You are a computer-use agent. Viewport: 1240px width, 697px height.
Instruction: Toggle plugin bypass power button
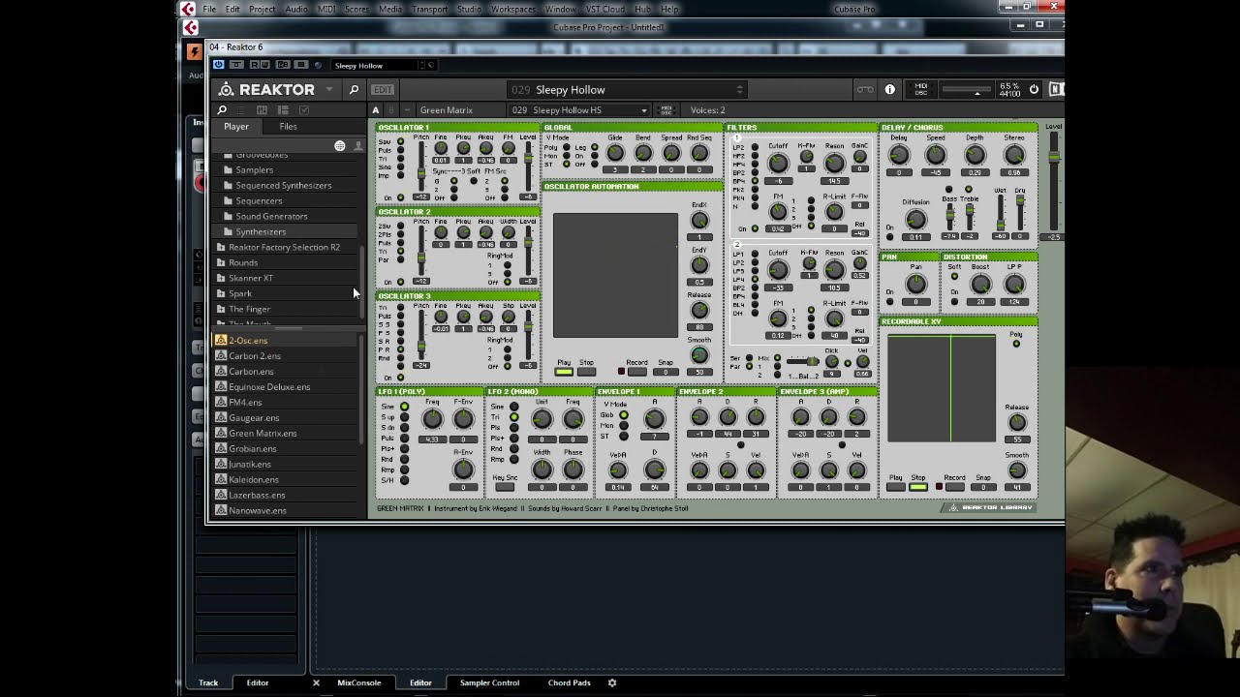(218, 65)
